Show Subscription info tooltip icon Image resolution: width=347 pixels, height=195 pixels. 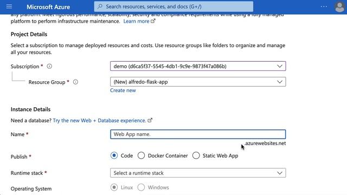coord(49,66)
